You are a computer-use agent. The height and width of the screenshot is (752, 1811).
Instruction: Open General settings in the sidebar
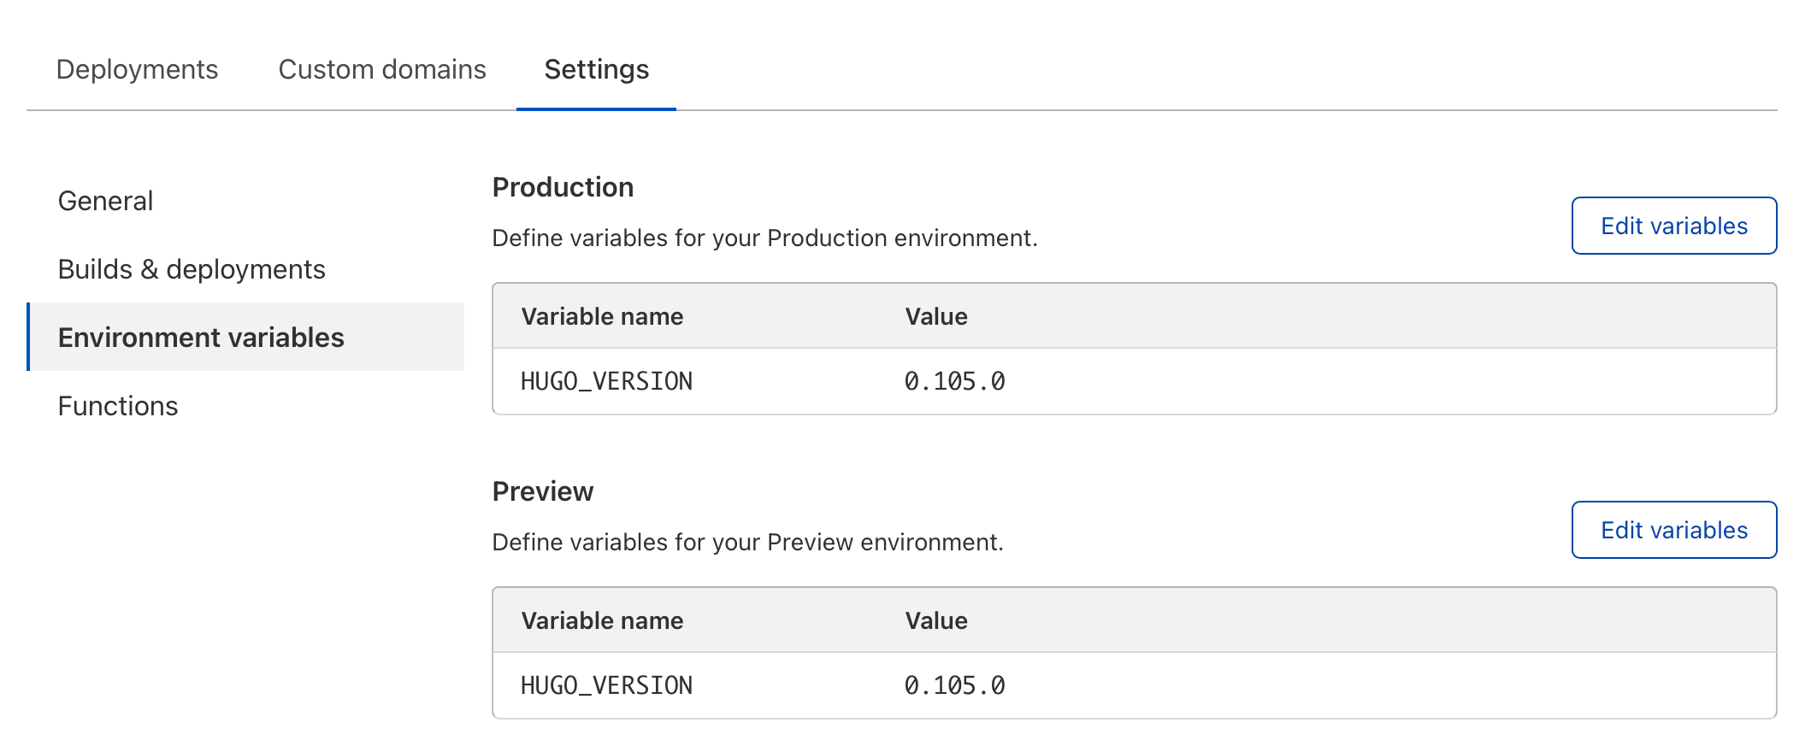(x=105, y=201)
